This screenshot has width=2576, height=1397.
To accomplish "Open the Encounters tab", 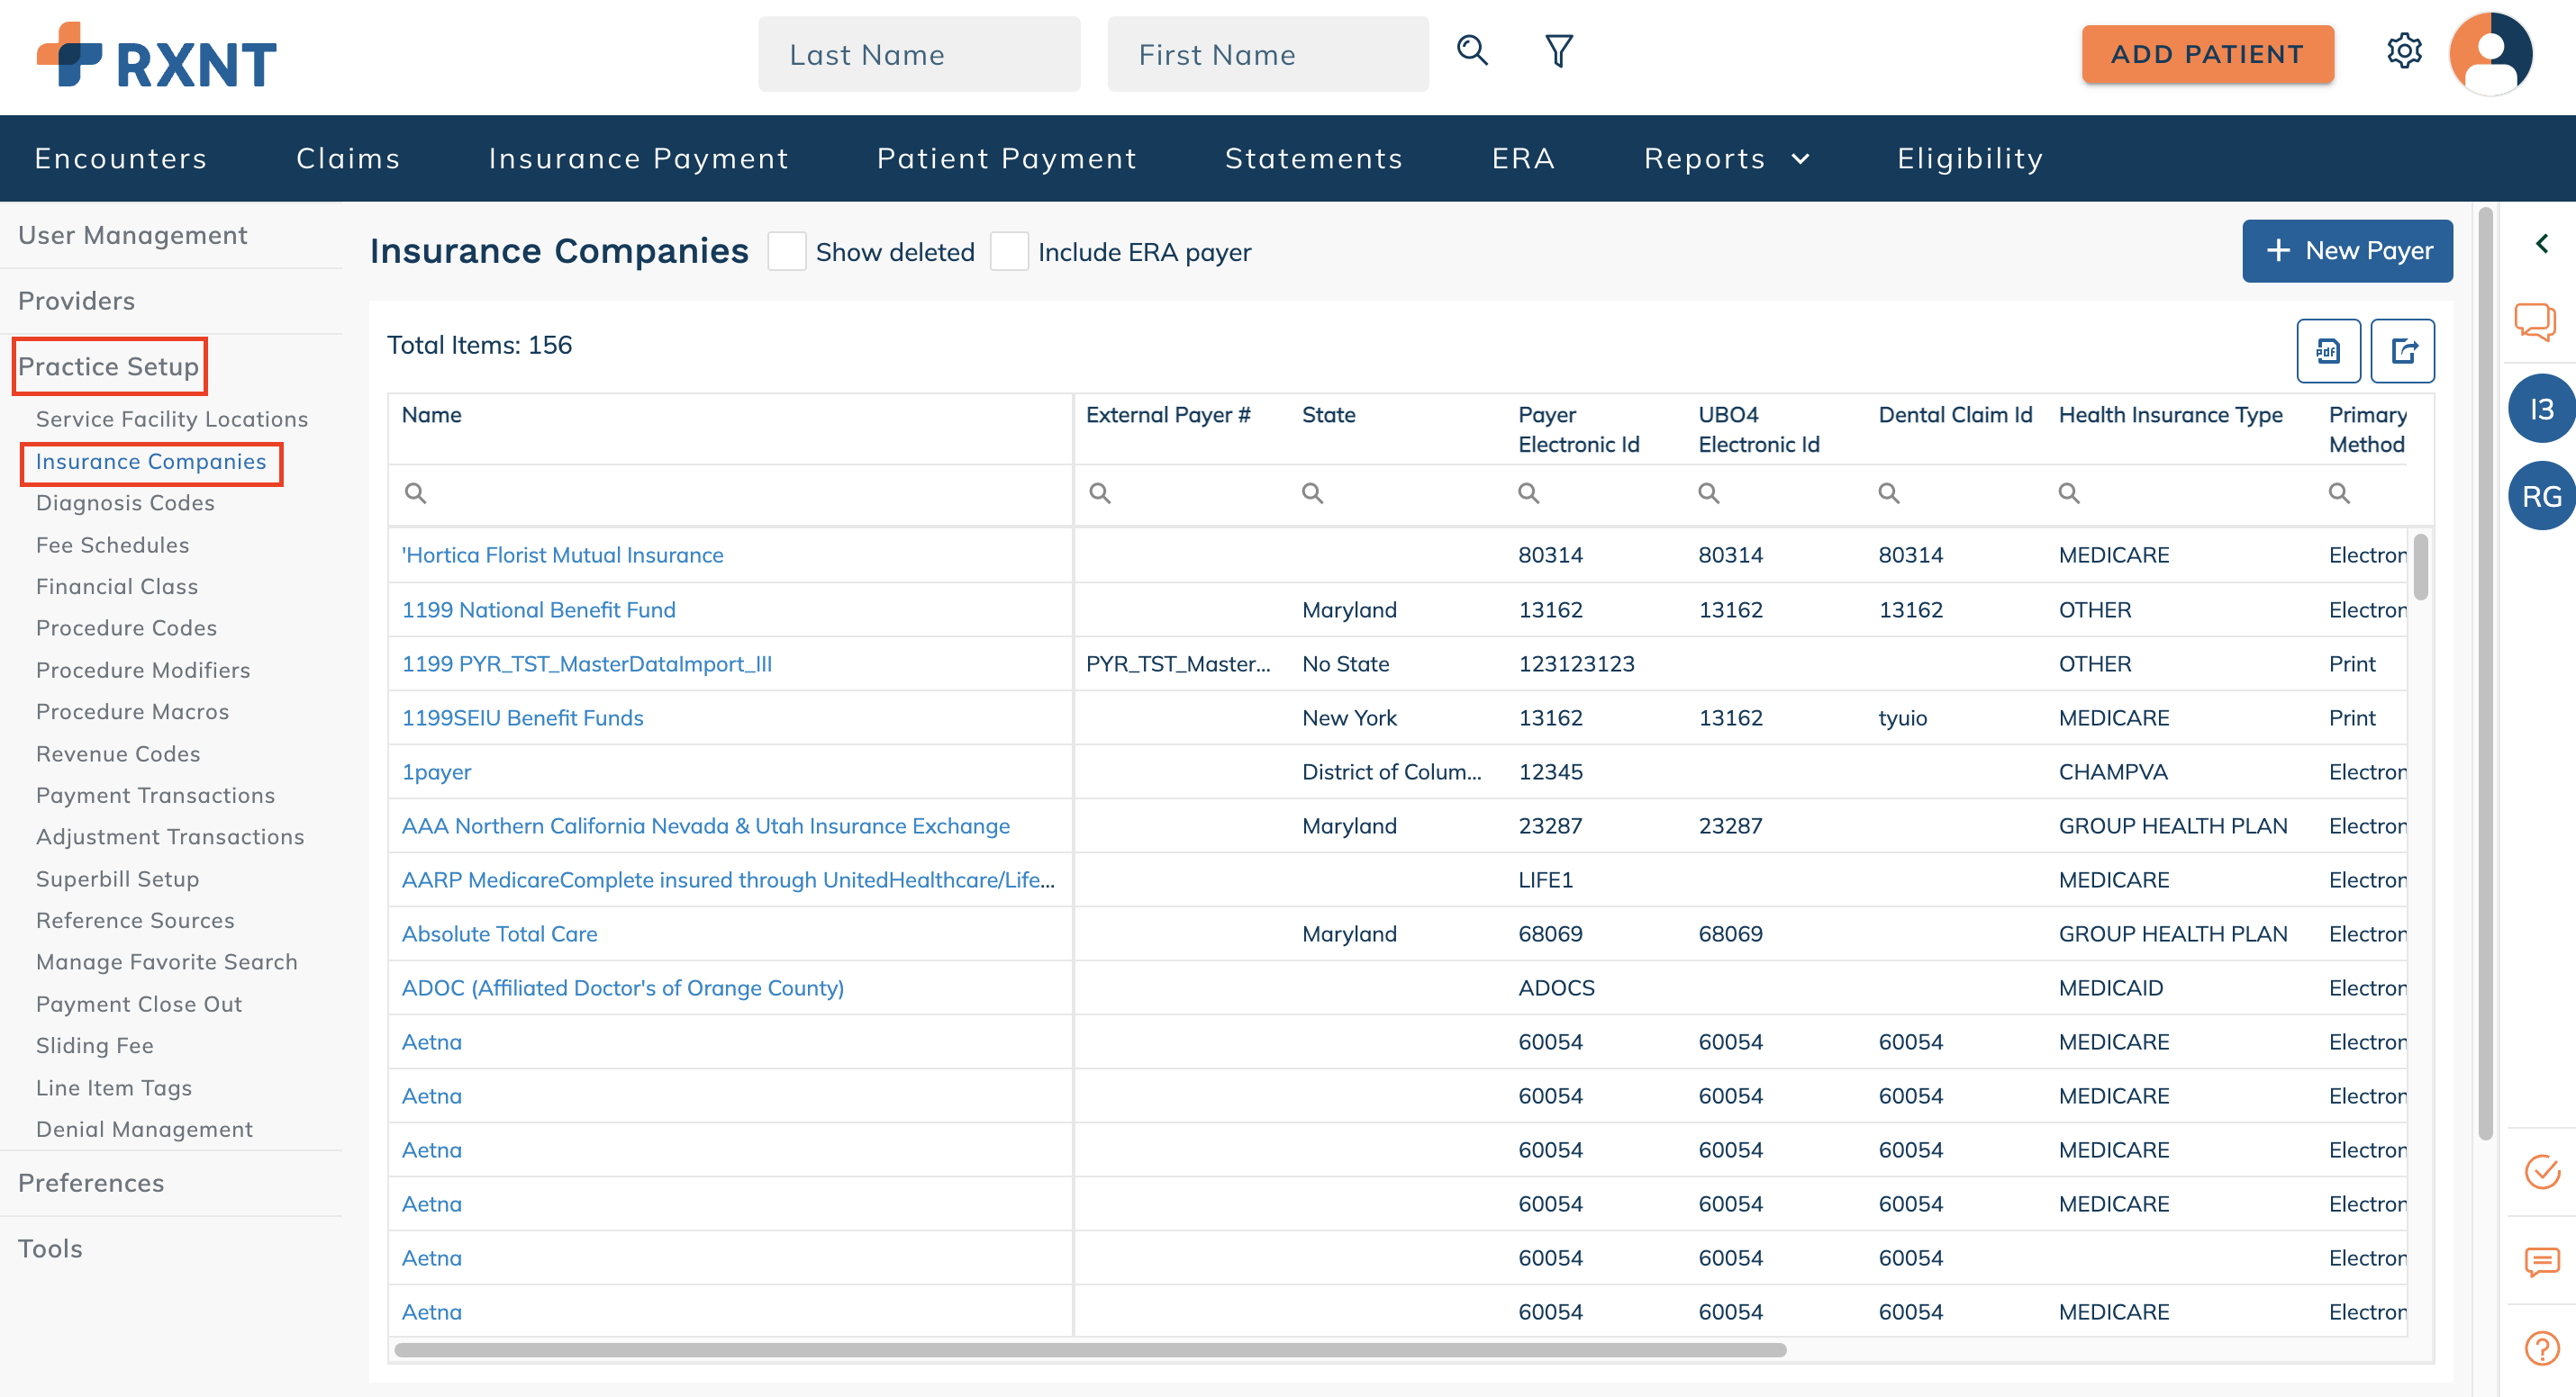I will 121,158.
